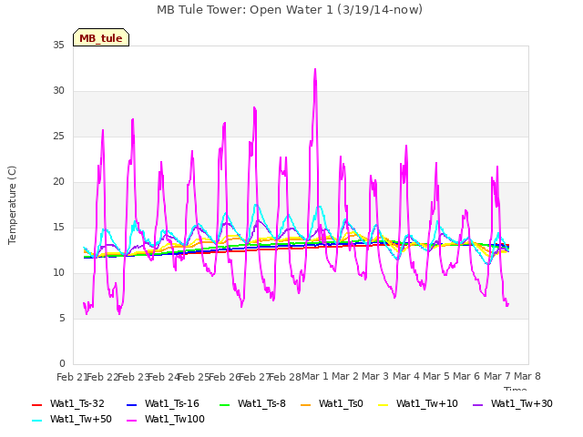Image resolution: width=583 pixels, height=437 pixels.
Task: Select purple Wat1_Tw+30 legend swatch
Action: (477, 404)
